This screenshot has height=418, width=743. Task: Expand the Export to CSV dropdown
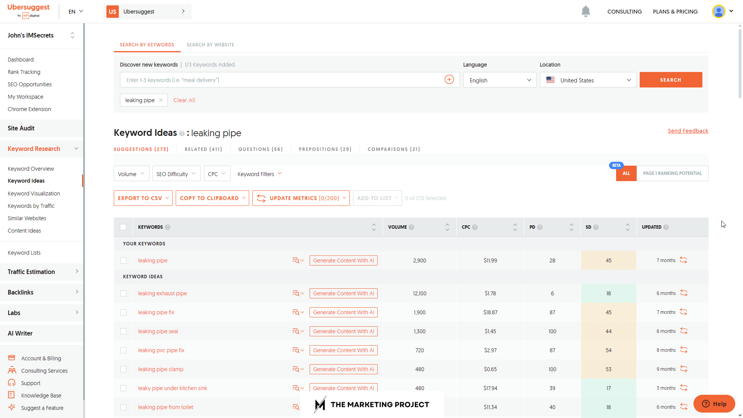[x=143, y=198]
